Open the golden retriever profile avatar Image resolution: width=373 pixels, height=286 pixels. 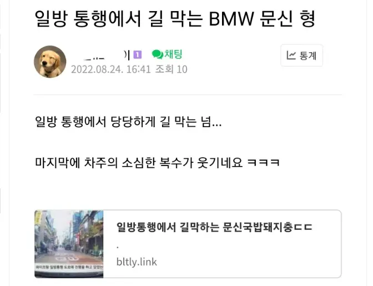[50, 62]
